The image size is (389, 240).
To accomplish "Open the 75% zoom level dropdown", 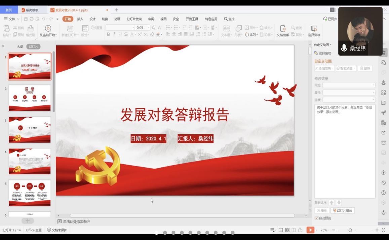I will click(x=325, y=230).
